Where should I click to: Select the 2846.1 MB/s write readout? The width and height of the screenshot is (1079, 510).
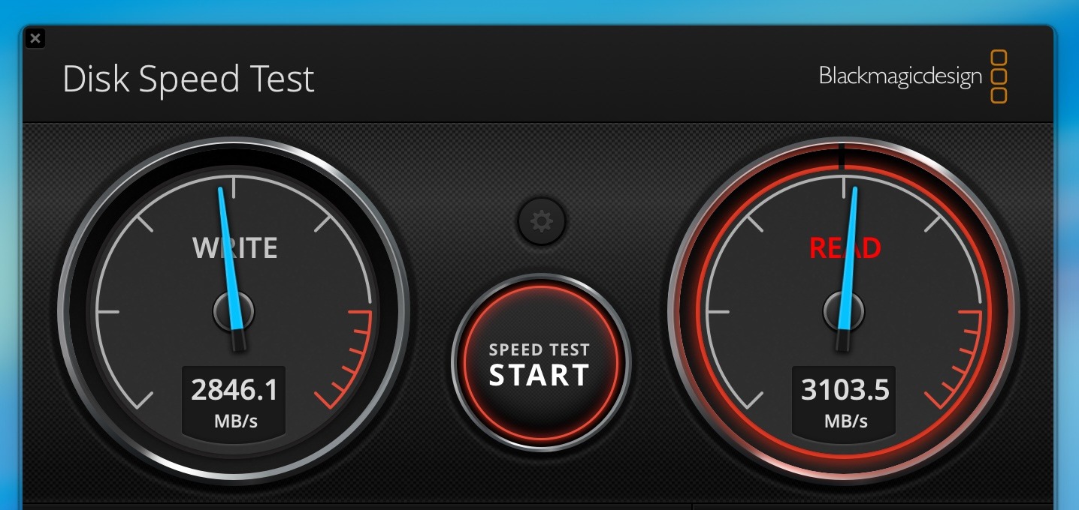tap(234, 402)
